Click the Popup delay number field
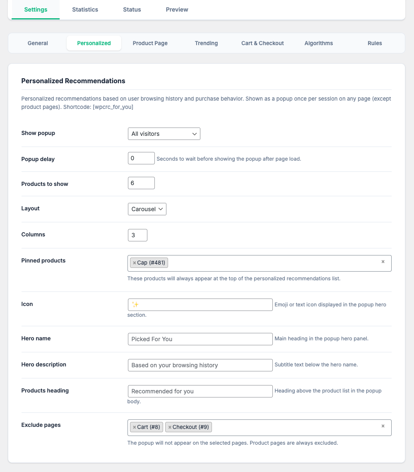Image resolution: width=414 pixels, height=472 pixels. pos(141,158)
